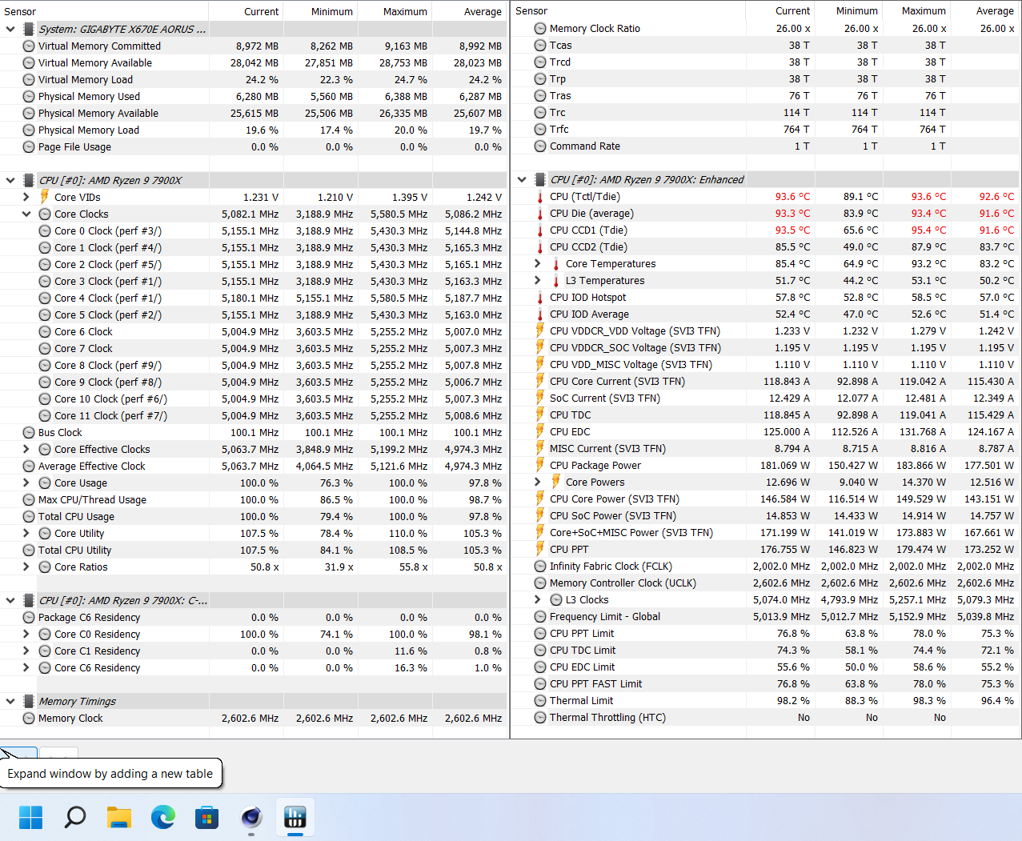This screenshot has width=1022, height=841.
Task: Click the clock icon beside Core Clocks
Action: point(45,214)
